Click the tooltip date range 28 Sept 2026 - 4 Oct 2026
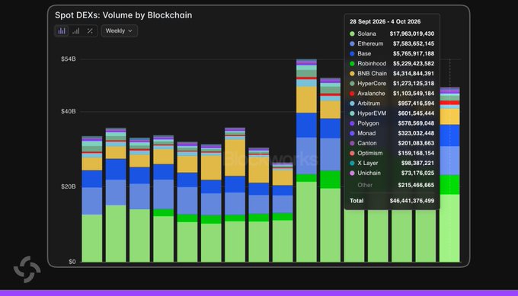518x296 pixels. pyautogui.click(x=385, y=22)
